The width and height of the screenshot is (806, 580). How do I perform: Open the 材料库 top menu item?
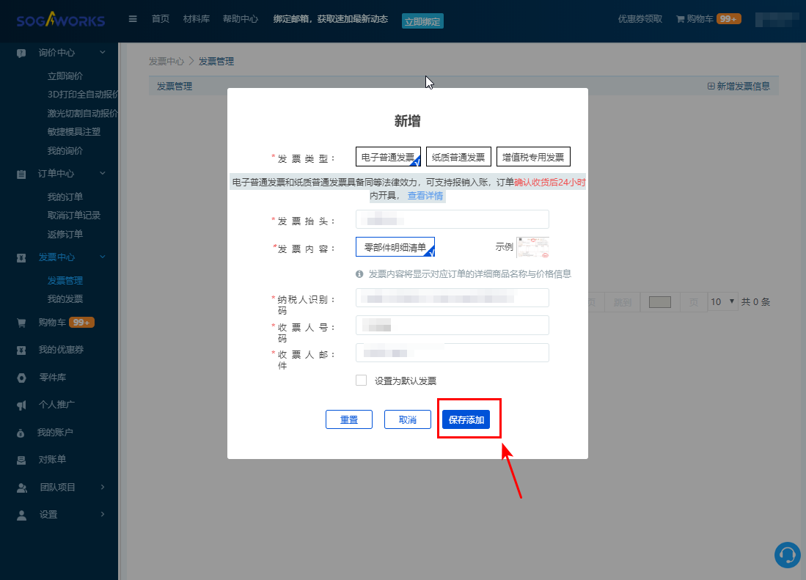click(x=196, y=20)
